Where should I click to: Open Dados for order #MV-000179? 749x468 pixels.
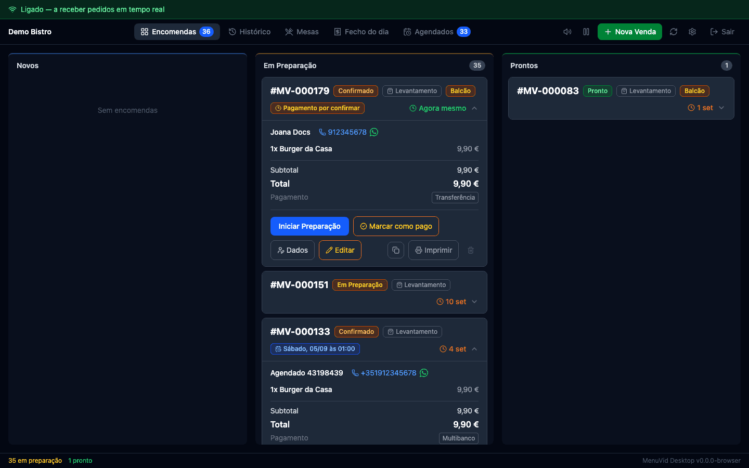click(292, 250)
